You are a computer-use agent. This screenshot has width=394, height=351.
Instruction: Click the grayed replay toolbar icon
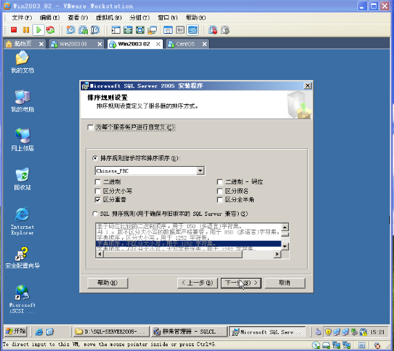225,30
